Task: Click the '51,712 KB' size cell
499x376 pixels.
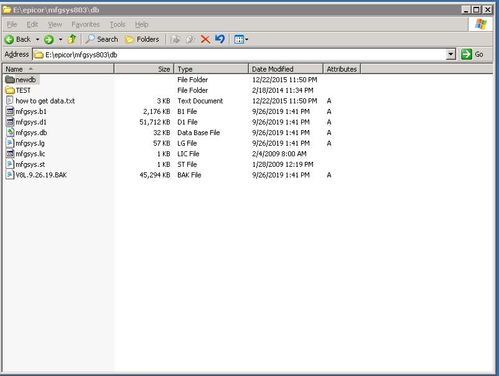Action: (x=155, y=122)
